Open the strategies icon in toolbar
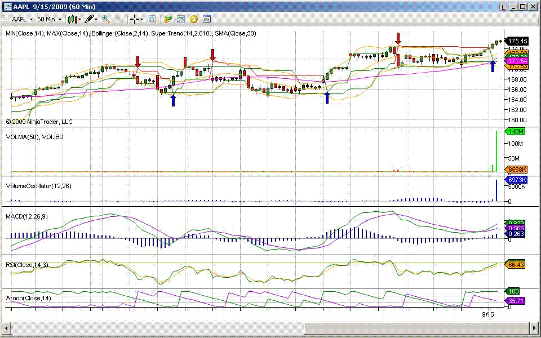 168,19
